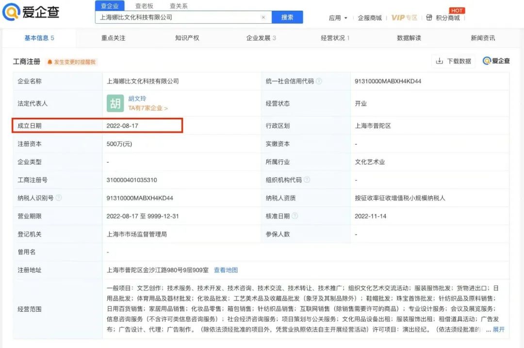This screenshot has width=524, height=348.
Task: Click the question mark beside 核准日期
Action: click(295, 216)
